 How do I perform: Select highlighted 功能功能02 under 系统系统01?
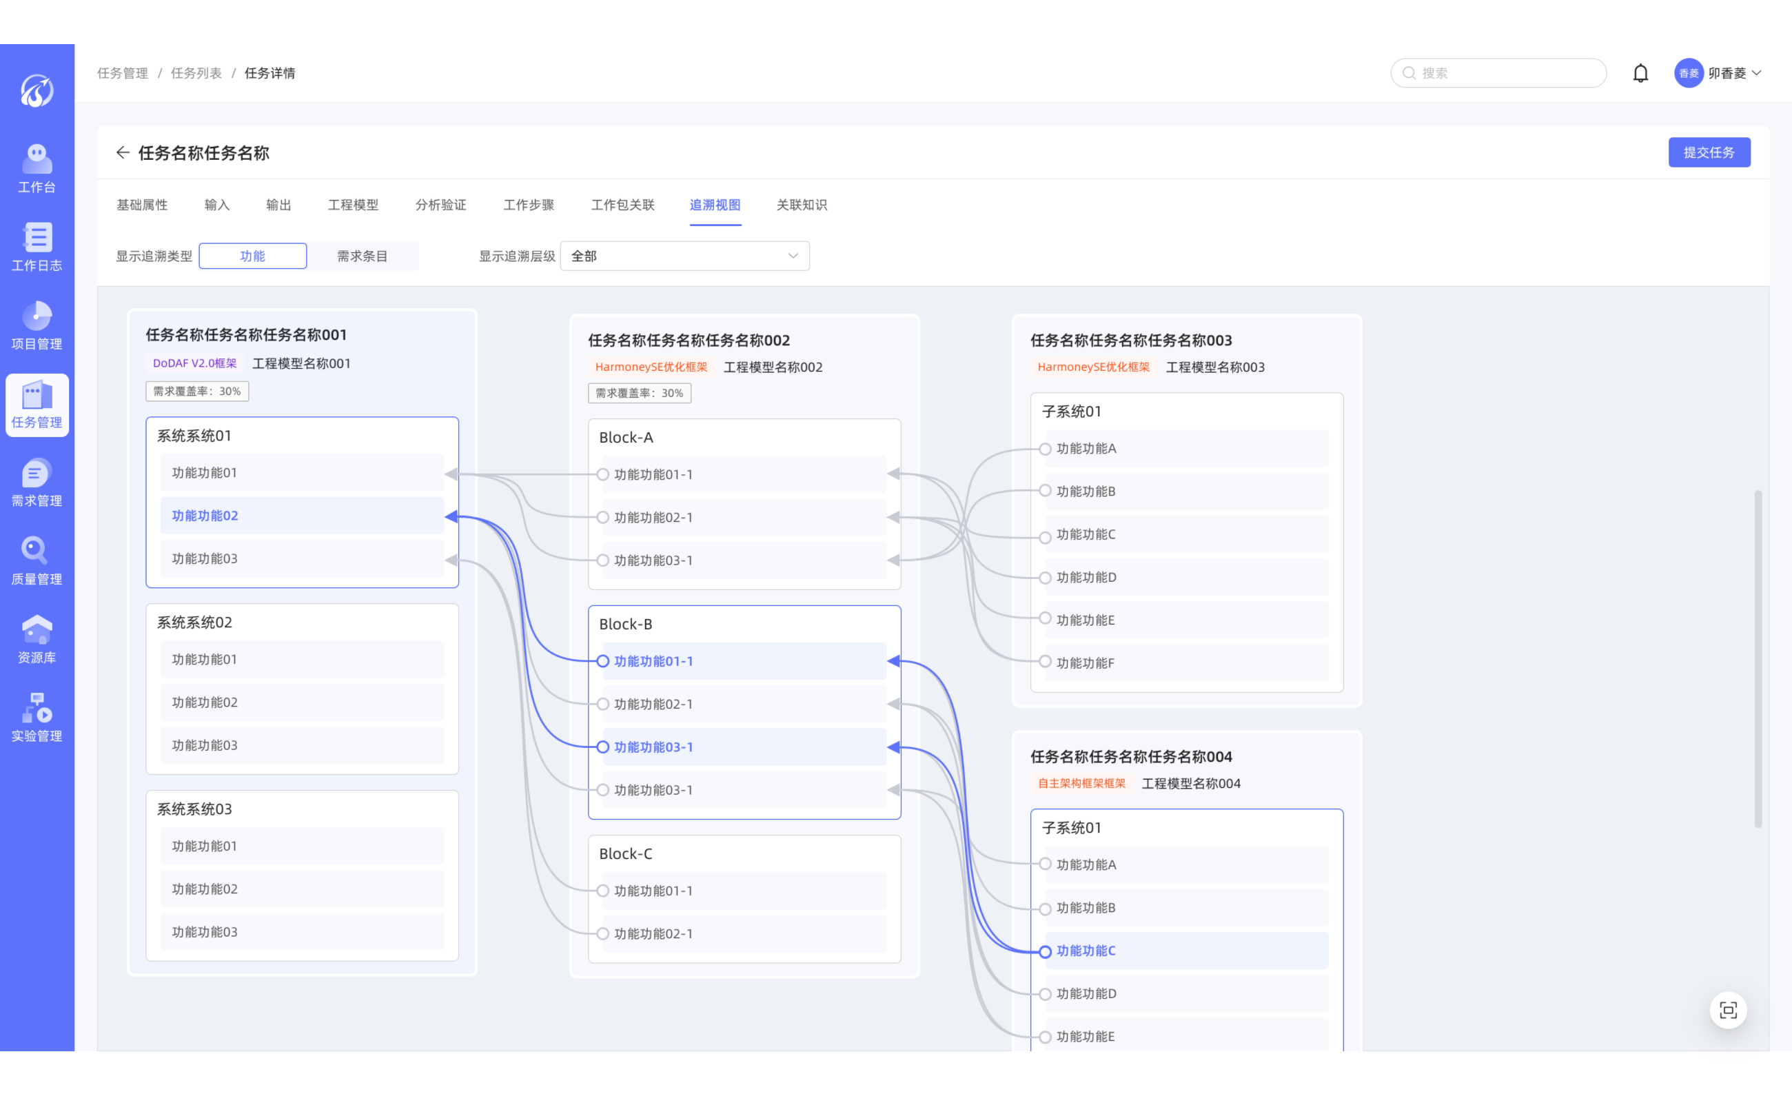[302, 516]
